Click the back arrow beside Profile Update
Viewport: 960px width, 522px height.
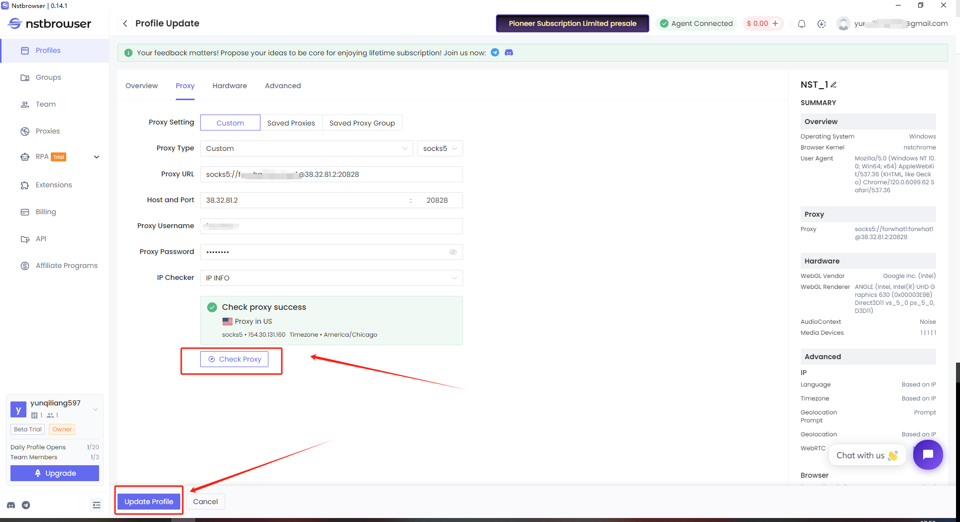point(125,23)
